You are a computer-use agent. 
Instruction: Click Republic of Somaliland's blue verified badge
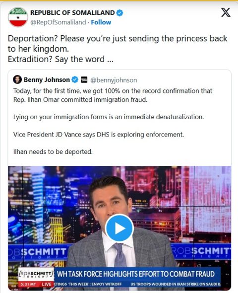click(x=119, y=13)
